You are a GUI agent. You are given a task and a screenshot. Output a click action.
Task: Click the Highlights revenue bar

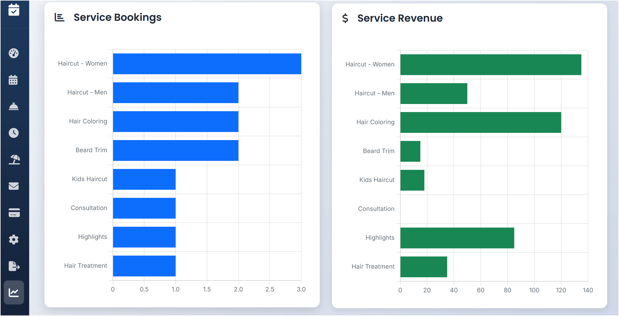pyautogui.click(x=457, y=238)
